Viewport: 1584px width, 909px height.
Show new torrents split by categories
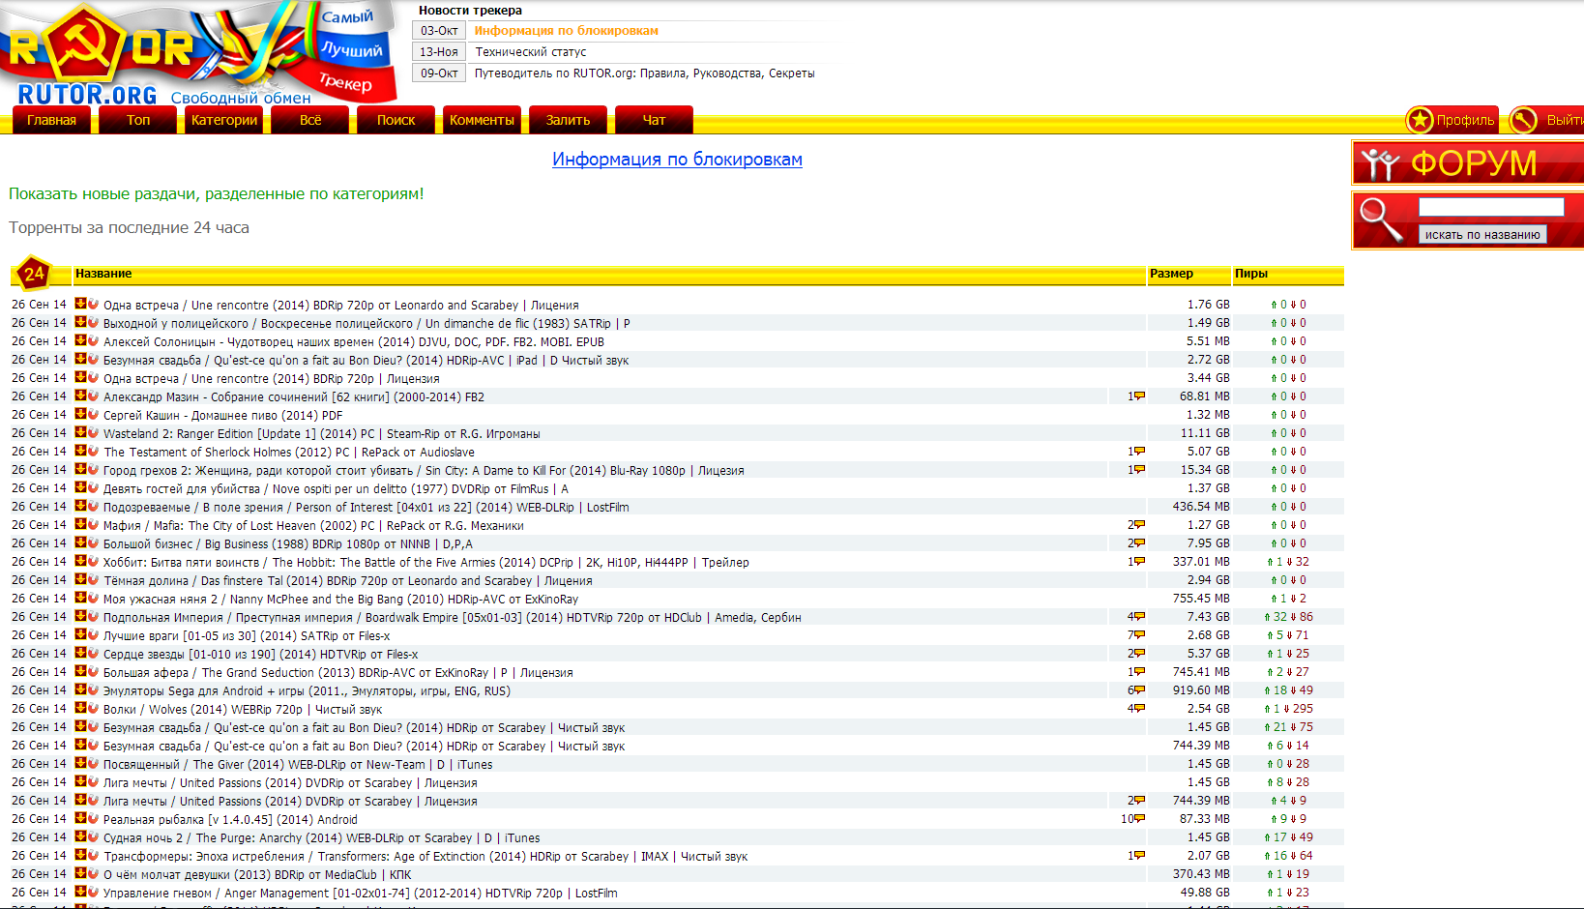(x=217, y=193)
